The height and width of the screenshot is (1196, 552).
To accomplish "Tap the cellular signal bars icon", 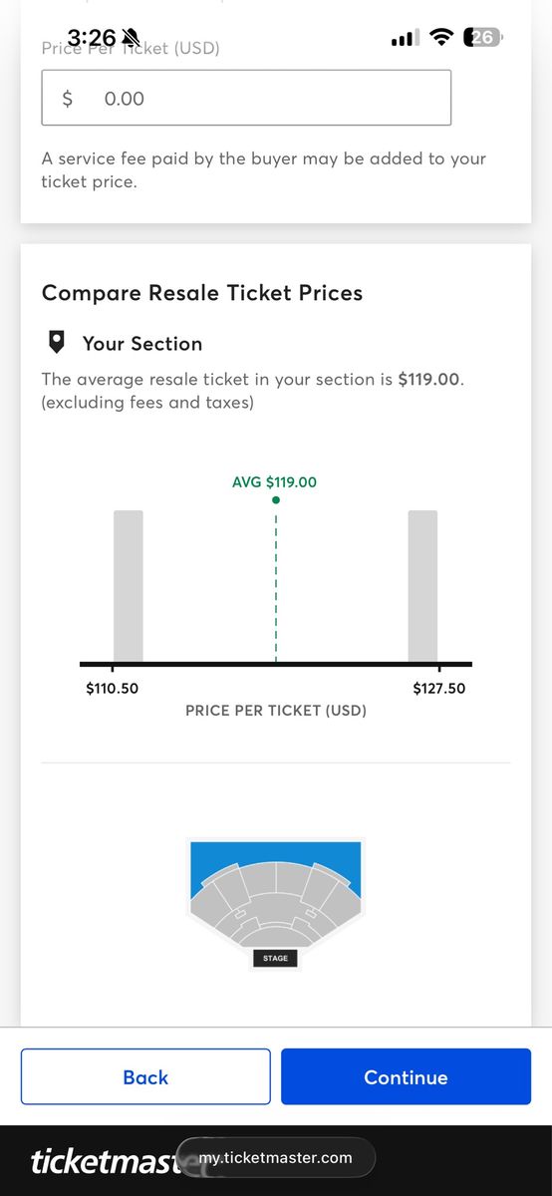I will pyautogui.click(x=405, y=39).
